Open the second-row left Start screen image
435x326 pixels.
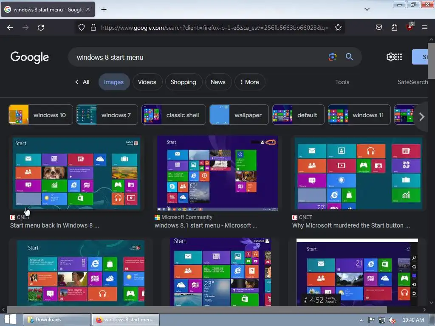80,272
